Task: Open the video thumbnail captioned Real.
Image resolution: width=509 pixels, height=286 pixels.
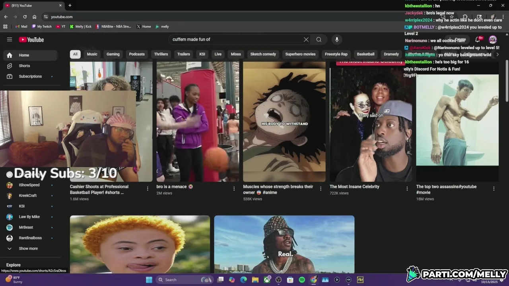Action: coord(284,244)
